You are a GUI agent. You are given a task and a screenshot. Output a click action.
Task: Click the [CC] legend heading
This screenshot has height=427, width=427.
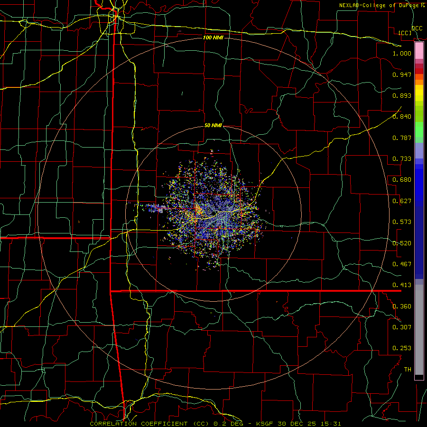coord(405,33)
